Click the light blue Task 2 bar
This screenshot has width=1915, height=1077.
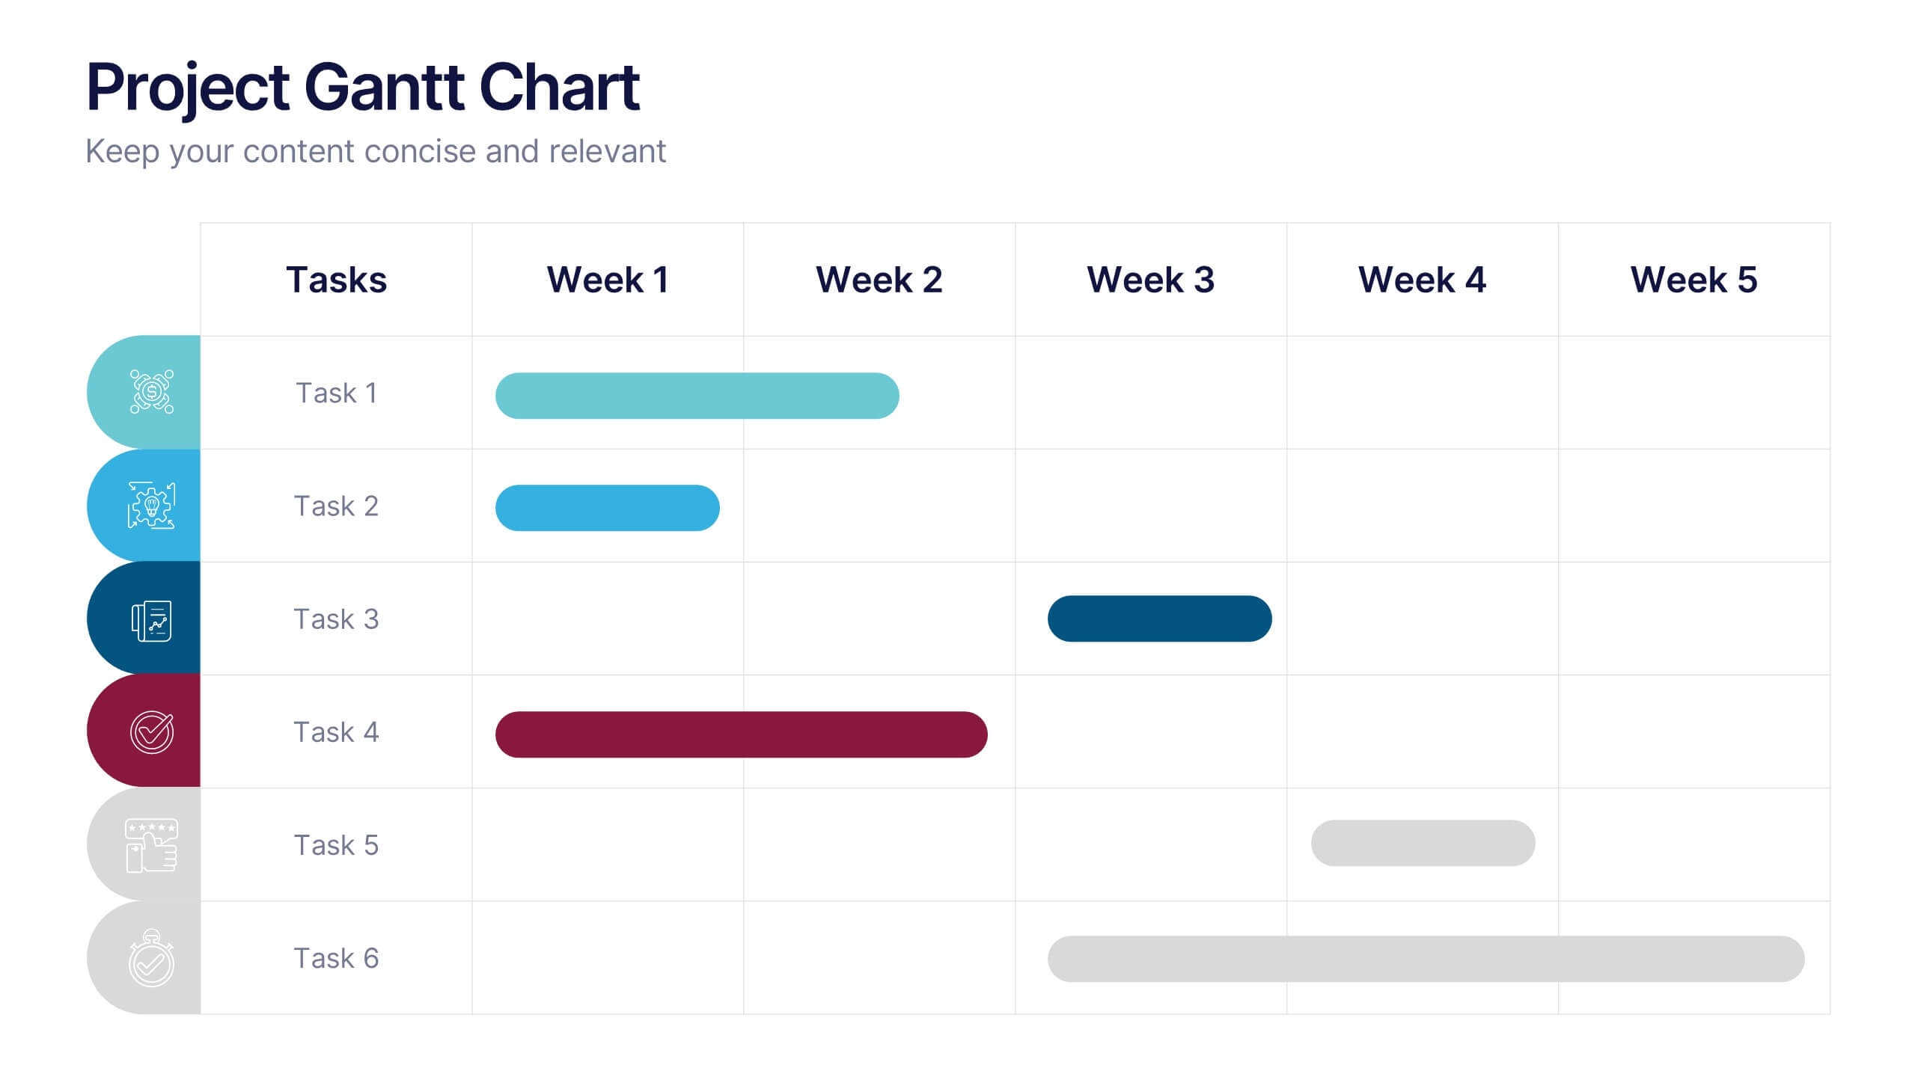click(x=607, y=508)
